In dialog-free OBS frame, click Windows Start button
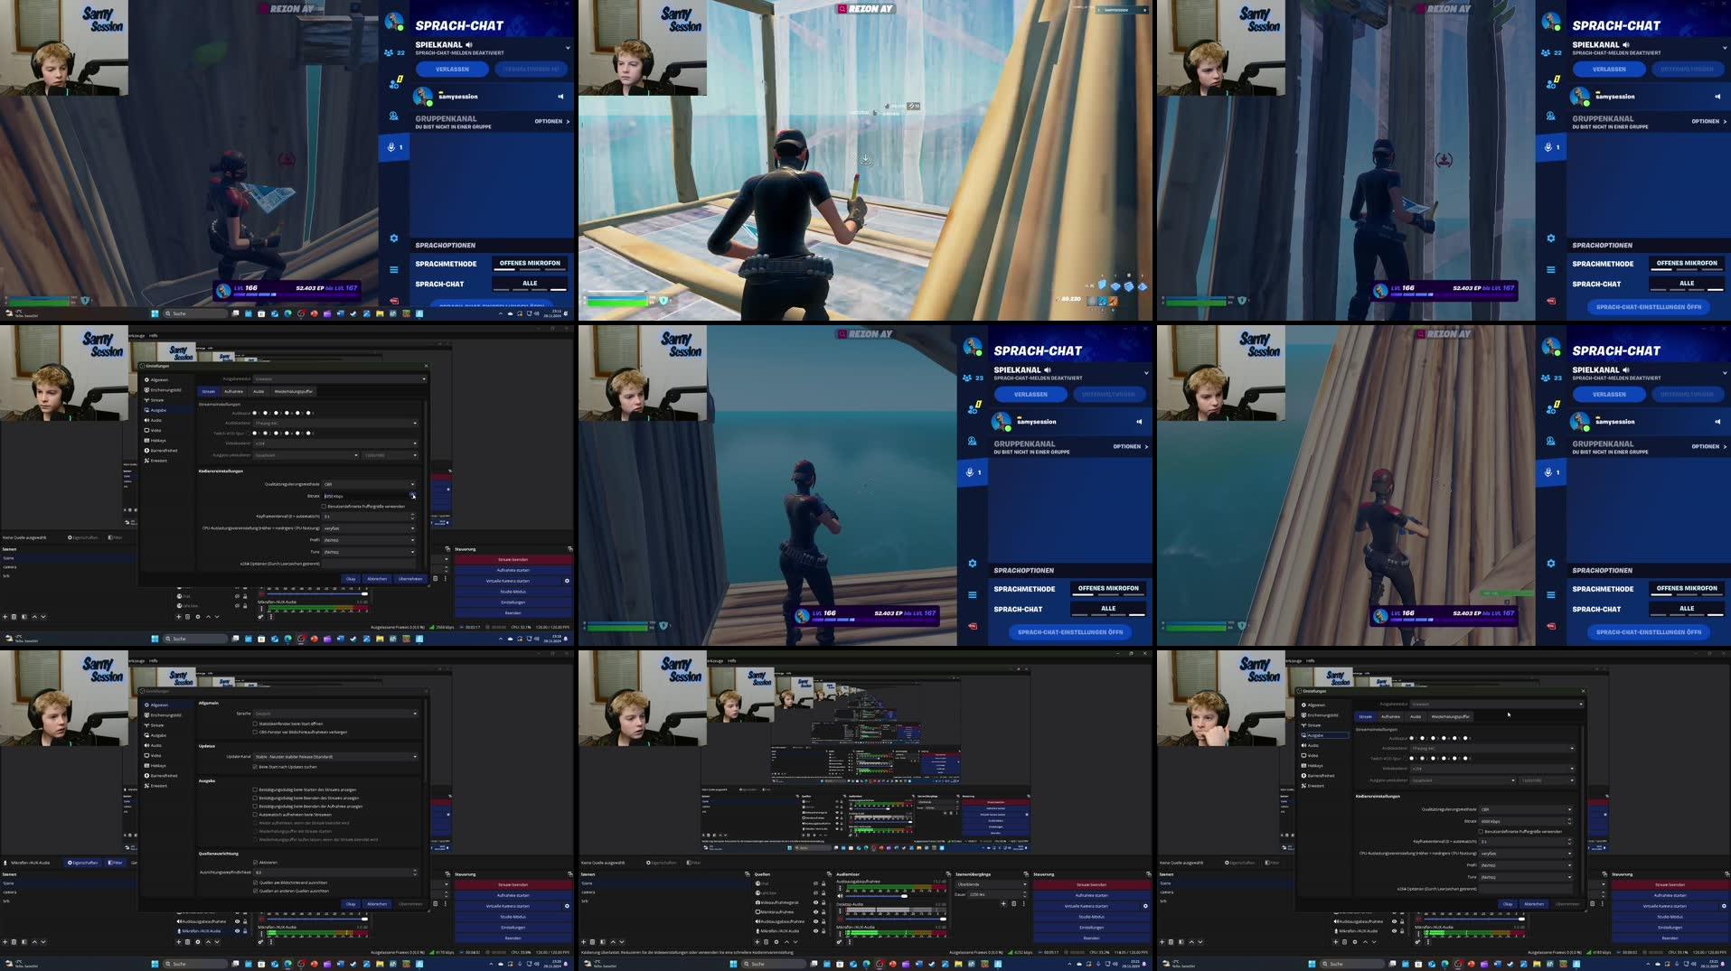The height and width of the screenshot is (971, 1731). (733, 964)
